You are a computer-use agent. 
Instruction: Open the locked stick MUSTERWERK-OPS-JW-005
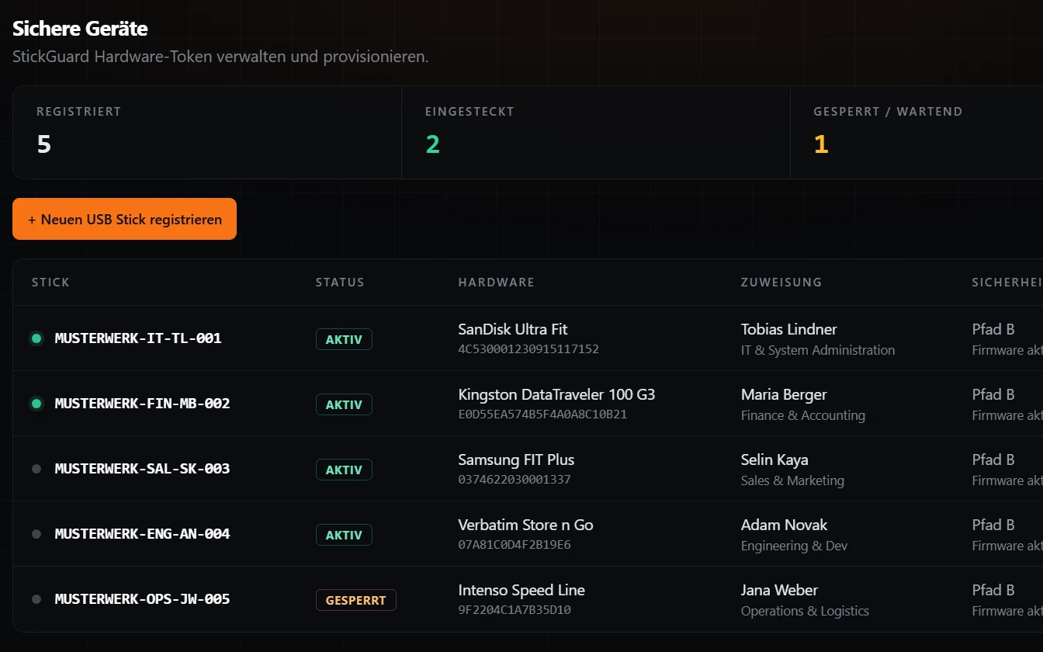point(142,599)
